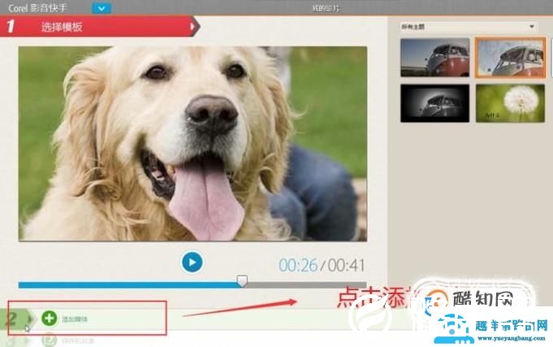Viewport: 553px width, 347px height.
Task: Click the step 2 number marker
Action: 12,318
